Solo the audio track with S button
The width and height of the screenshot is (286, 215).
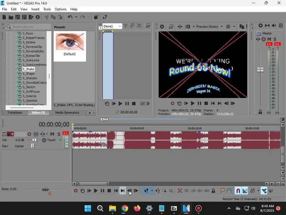click(x=59, y=134)
